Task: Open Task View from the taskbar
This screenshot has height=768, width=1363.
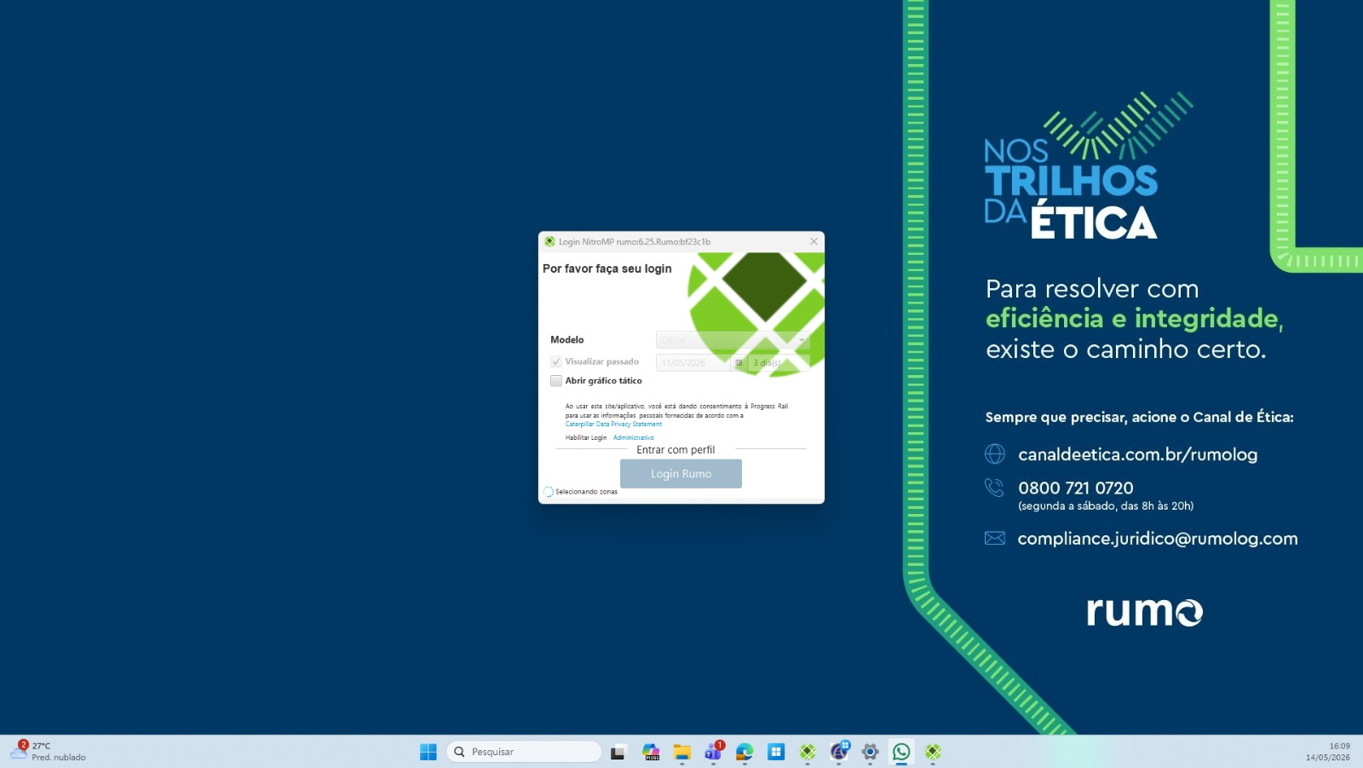Action: pos(618,752)
